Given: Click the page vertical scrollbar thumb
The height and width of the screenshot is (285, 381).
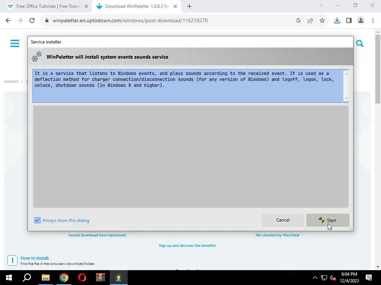Looking at the screenshot, I should pyautogui.click(x=378, y=69).
